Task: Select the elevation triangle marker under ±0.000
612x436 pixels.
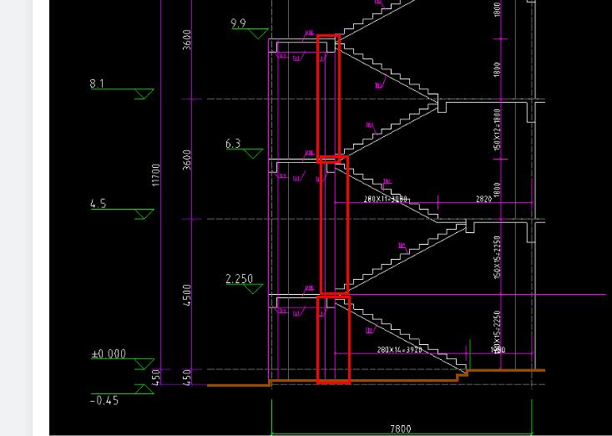Action: point(144,364)
